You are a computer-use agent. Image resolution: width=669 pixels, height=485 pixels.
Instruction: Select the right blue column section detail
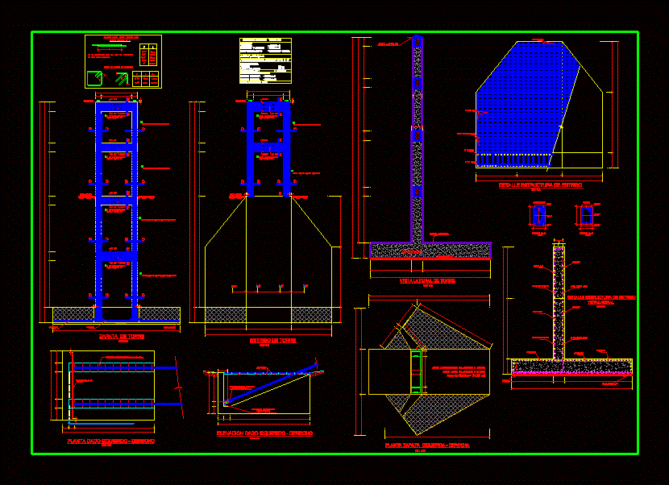(x=586, y=215)
